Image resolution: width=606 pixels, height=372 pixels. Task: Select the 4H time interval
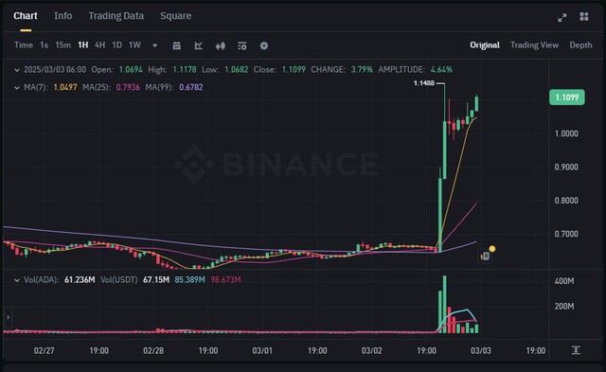tap(99, 45)
